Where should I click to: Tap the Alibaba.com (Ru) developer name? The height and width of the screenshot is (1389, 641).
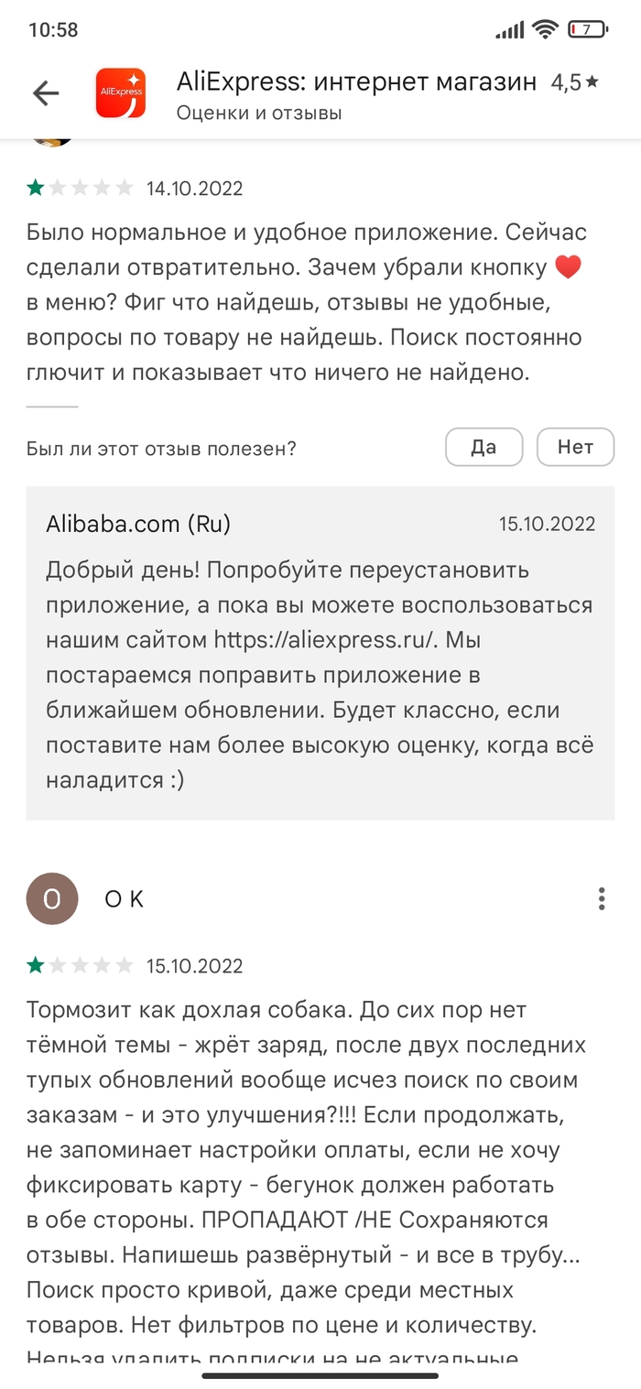[x=138, y=524]
